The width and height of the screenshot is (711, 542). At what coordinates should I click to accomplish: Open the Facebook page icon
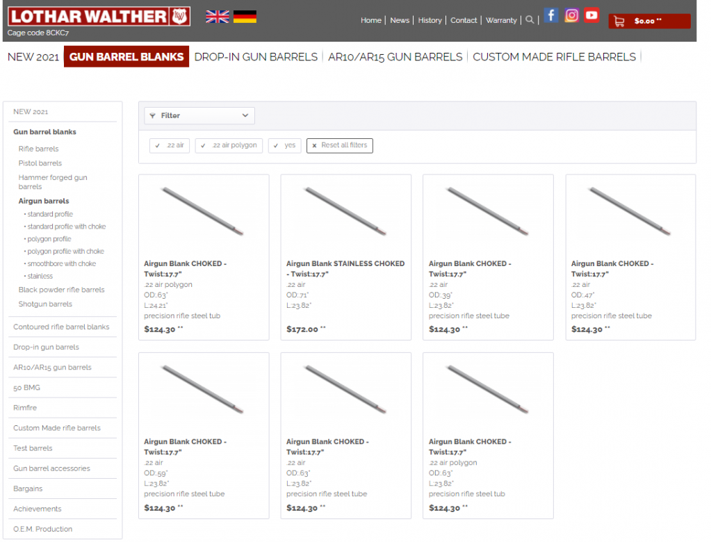[x=551, y=15]
